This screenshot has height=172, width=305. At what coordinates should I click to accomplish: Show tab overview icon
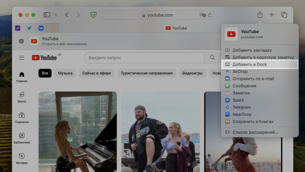tap(284, 15)
